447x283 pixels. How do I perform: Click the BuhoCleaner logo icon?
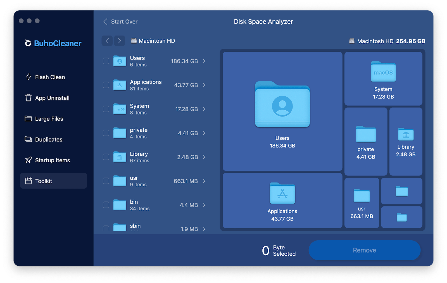coord(28,43)
